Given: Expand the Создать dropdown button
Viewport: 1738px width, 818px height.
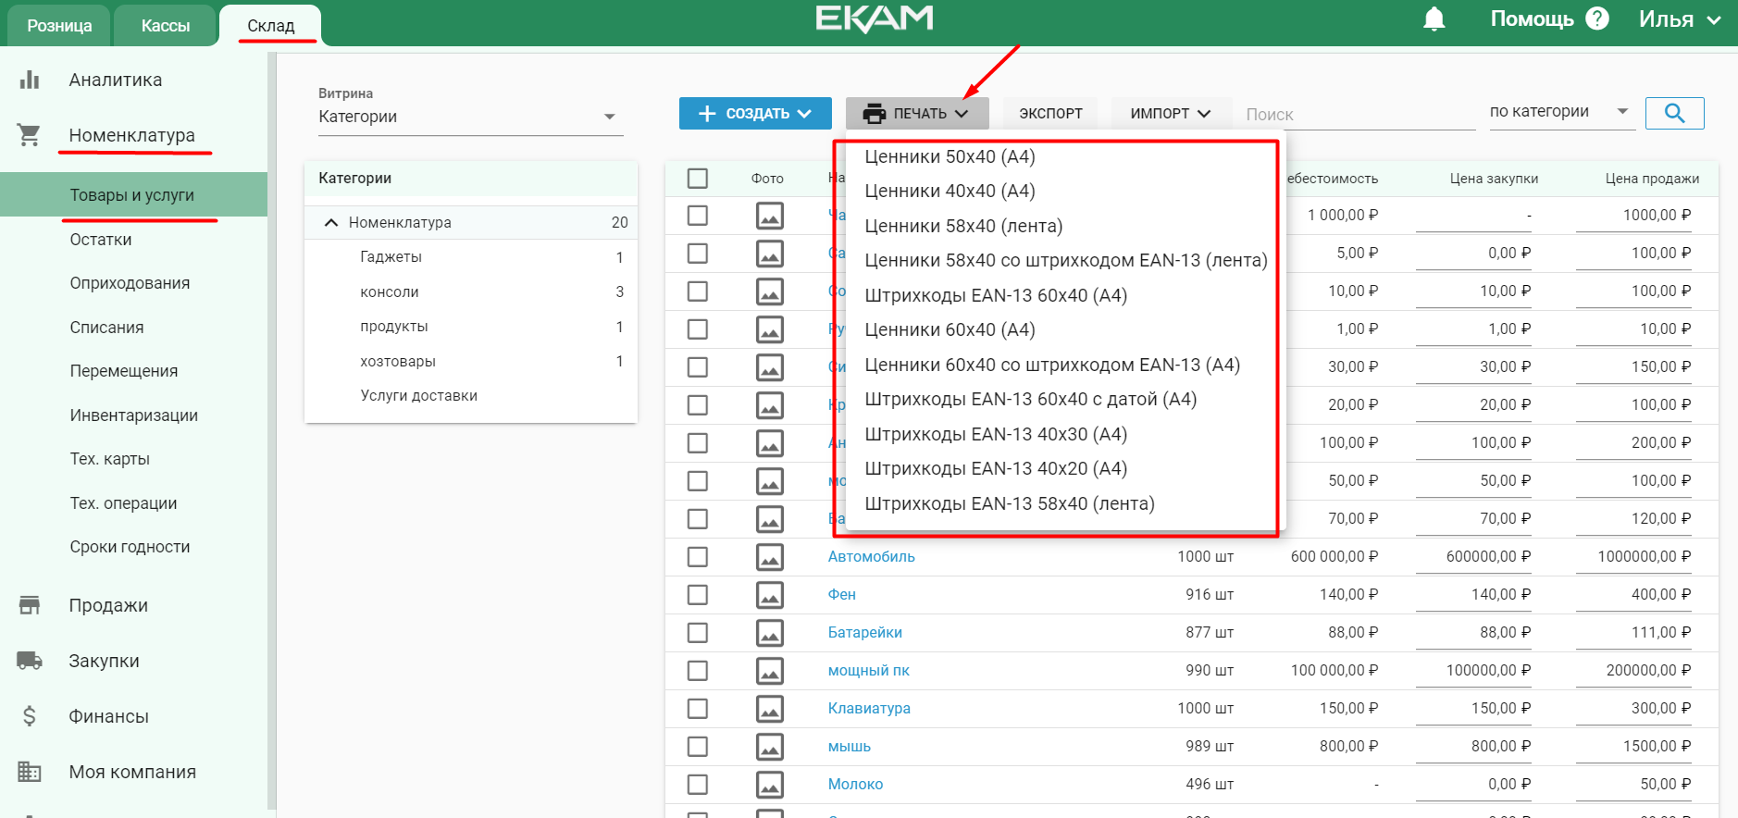Looking at the screenshot, I should click(755, 114).
